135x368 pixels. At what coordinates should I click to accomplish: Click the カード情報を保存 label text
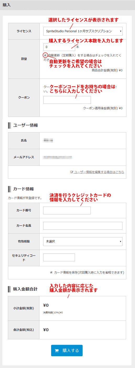[x=89, y=272]
